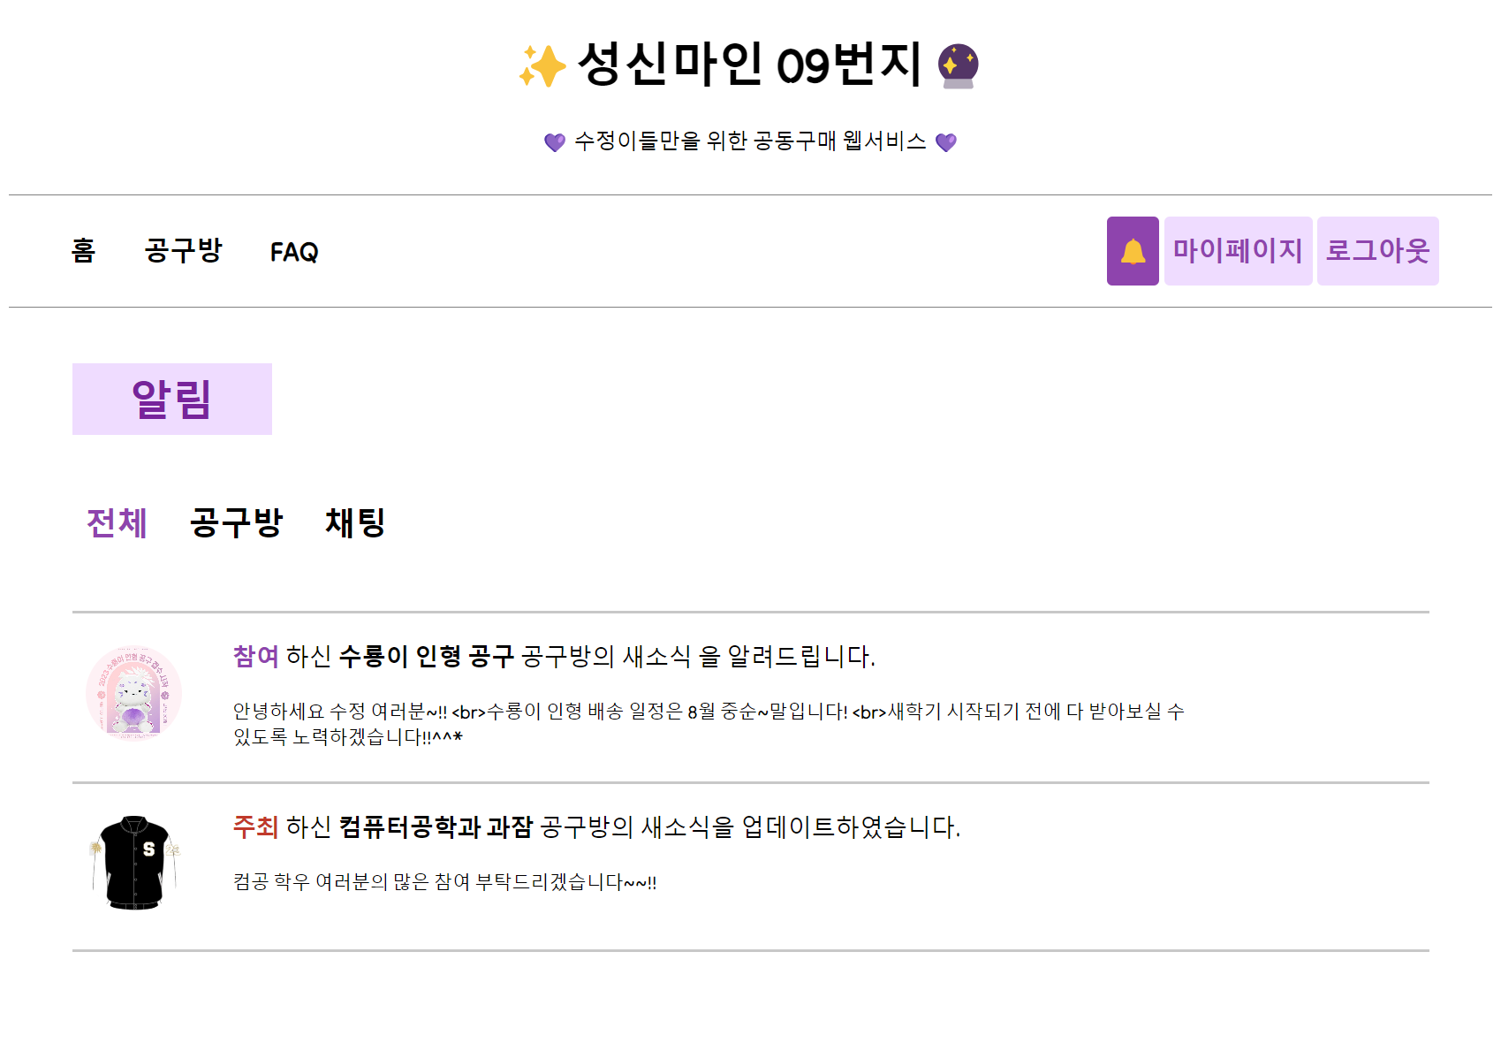Log out using the 로그아웃 button
This screenshot has height=1051, width=1501.
(x=1377, y=251)
